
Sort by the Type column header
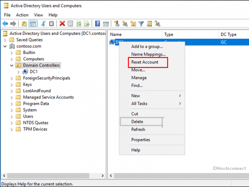[190, 34]
